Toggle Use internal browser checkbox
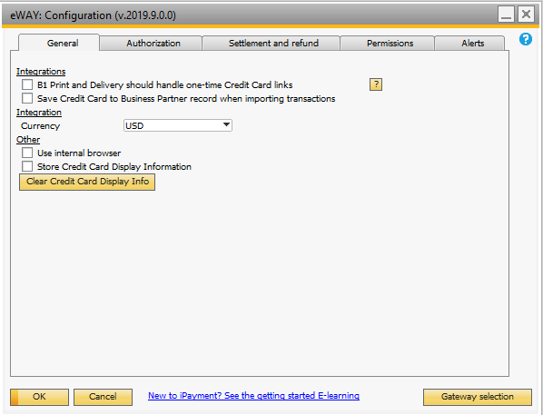Image resolution: width=543 pixels, height=415 pixels. pos(27,153)
